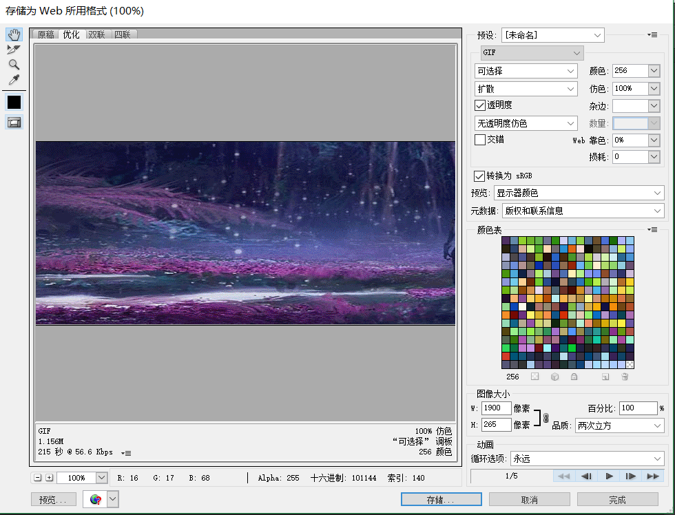Play the animation
Screen dimensions: 675x515
[609, 476]
